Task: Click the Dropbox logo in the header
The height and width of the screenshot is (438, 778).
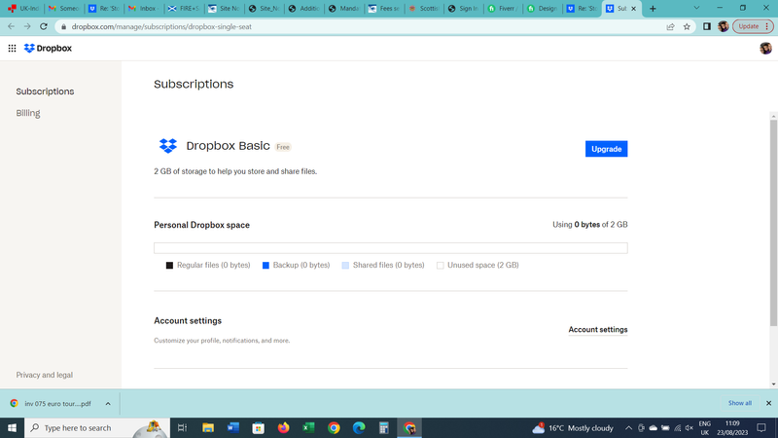Action: (48, 48)
